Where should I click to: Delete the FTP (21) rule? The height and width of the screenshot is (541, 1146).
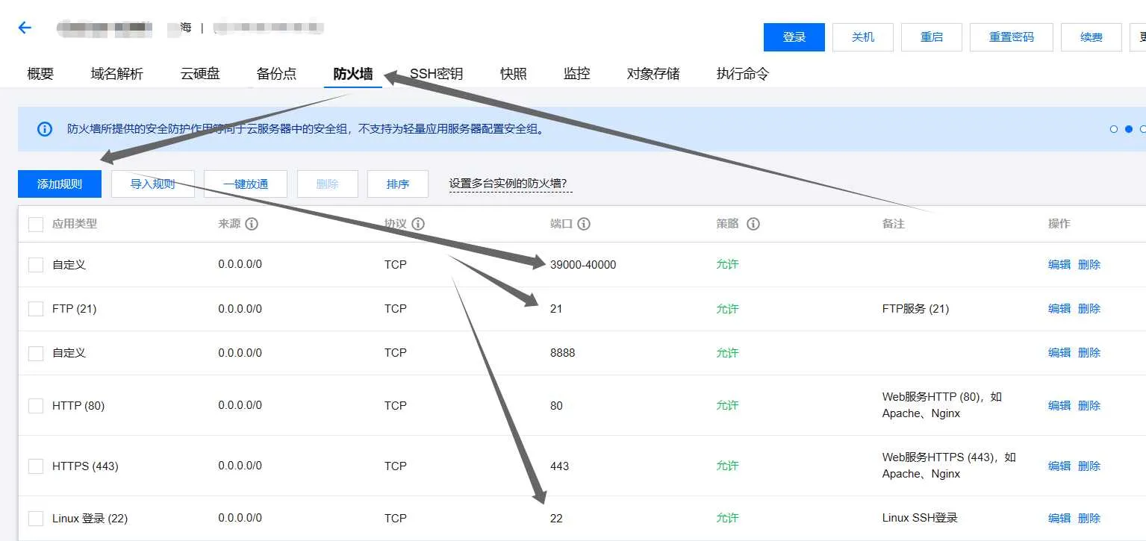click(1089, 309)
